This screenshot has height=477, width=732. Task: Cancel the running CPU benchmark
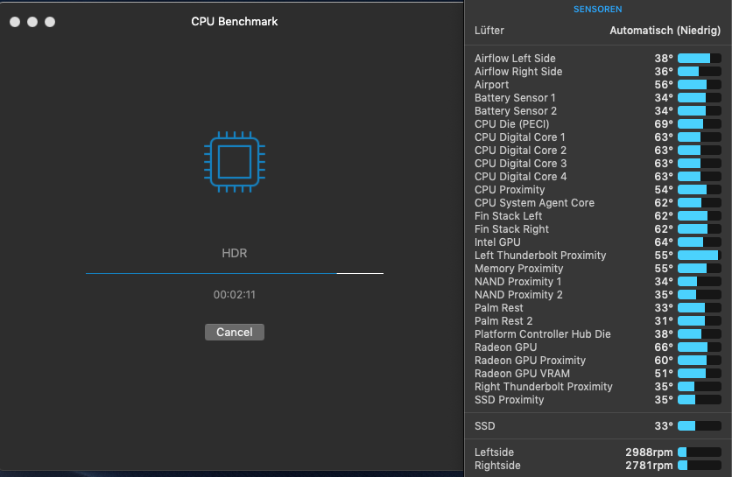click(x=234, y=333)
